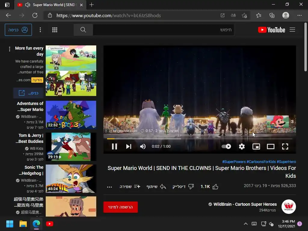Skip to next video in player
Screen dimensions: 308x231
pyautogui.click(x=129, y=146)
